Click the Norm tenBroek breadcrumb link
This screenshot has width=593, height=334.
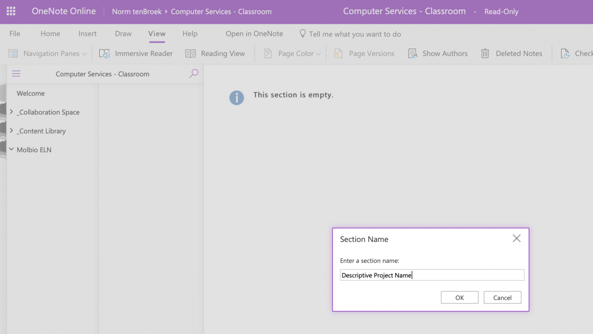coord(137,11)
